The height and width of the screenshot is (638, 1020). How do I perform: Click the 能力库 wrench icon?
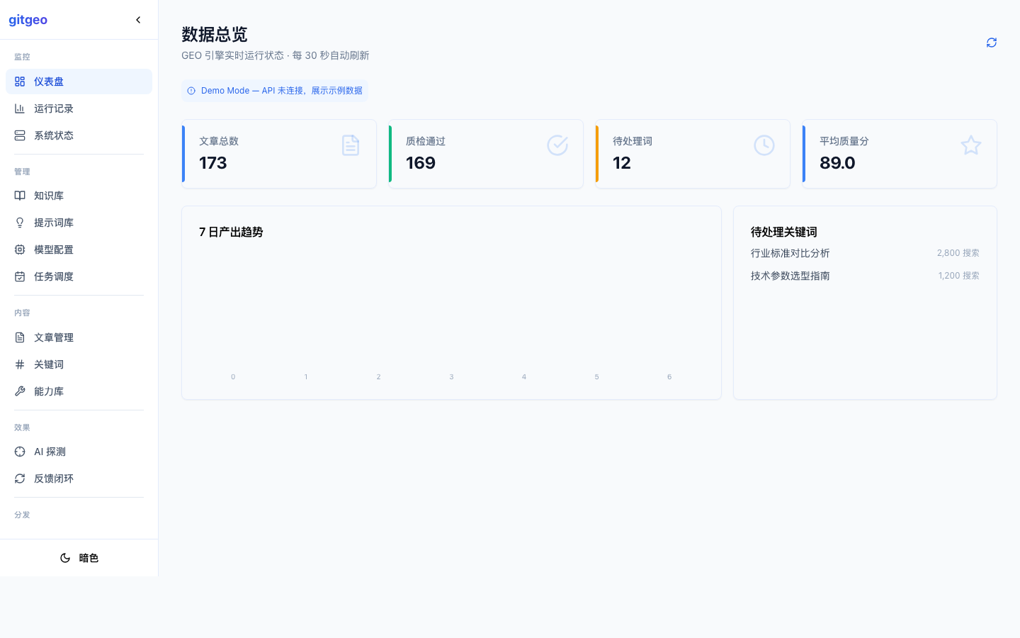[20, 391]
